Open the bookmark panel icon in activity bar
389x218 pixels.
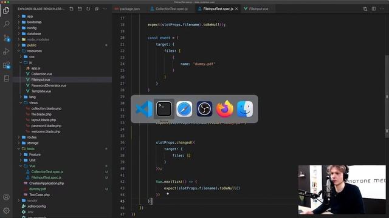pos(6,78)
